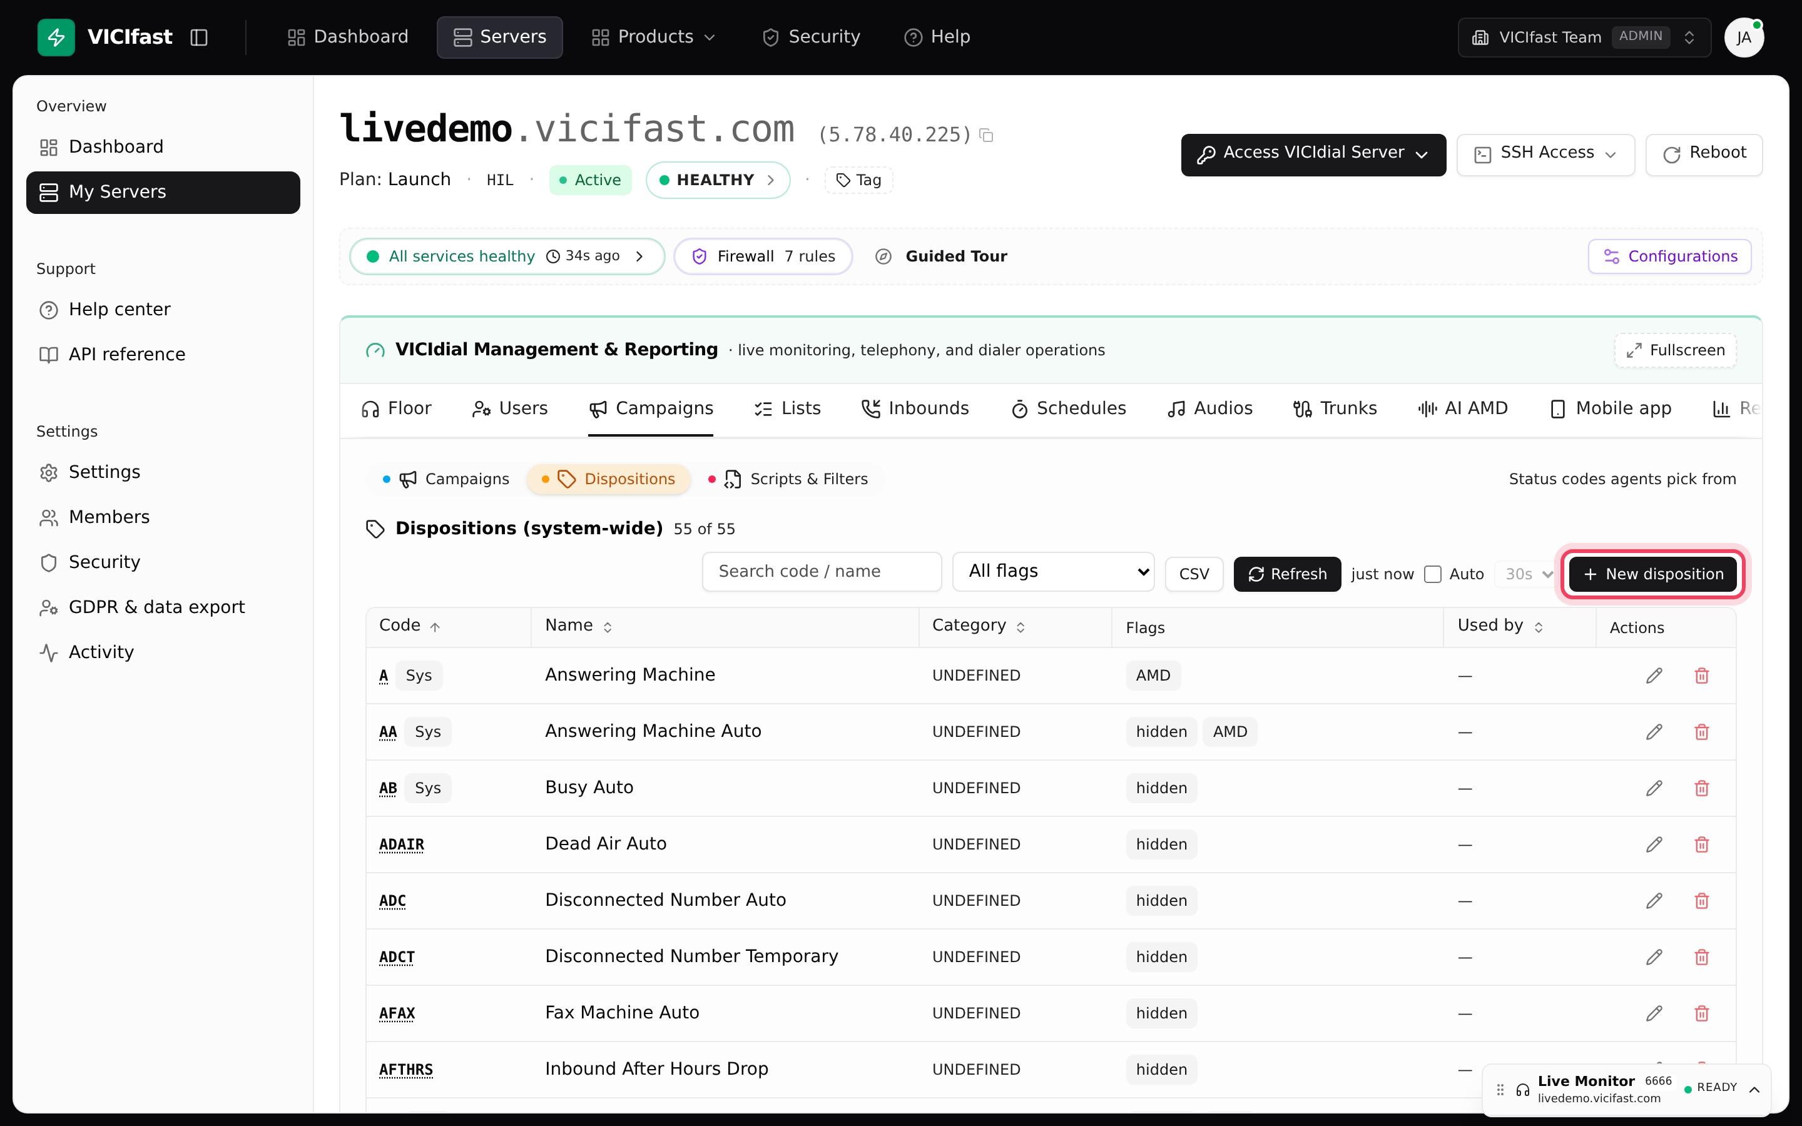Delete the Fax Machine Auto disposition

pyautogui.click(x=1701, y=1013)
